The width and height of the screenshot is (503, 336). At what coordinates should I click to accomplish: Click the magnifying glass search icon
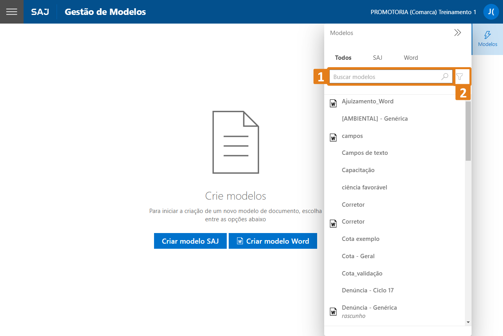pyautogui.click(x=445, y=77)
